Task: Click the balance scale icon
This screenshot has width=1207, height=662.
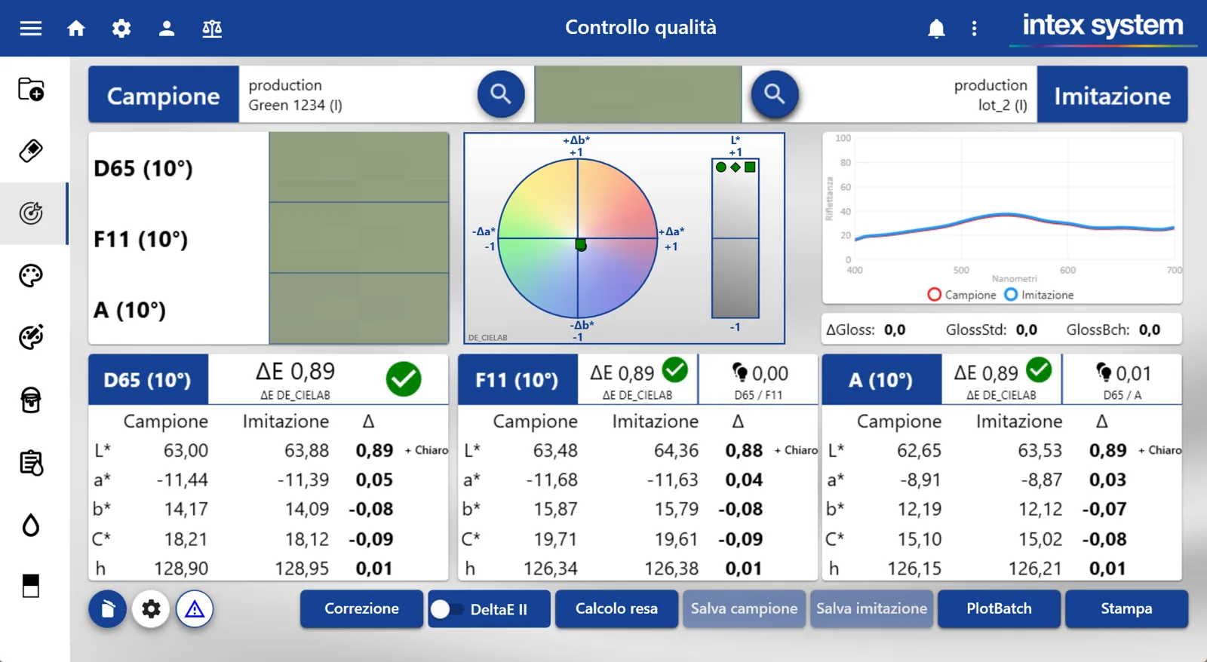Action: (212, 29)
